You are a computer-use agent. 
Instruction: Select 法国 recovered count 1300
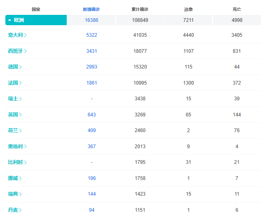188,83
